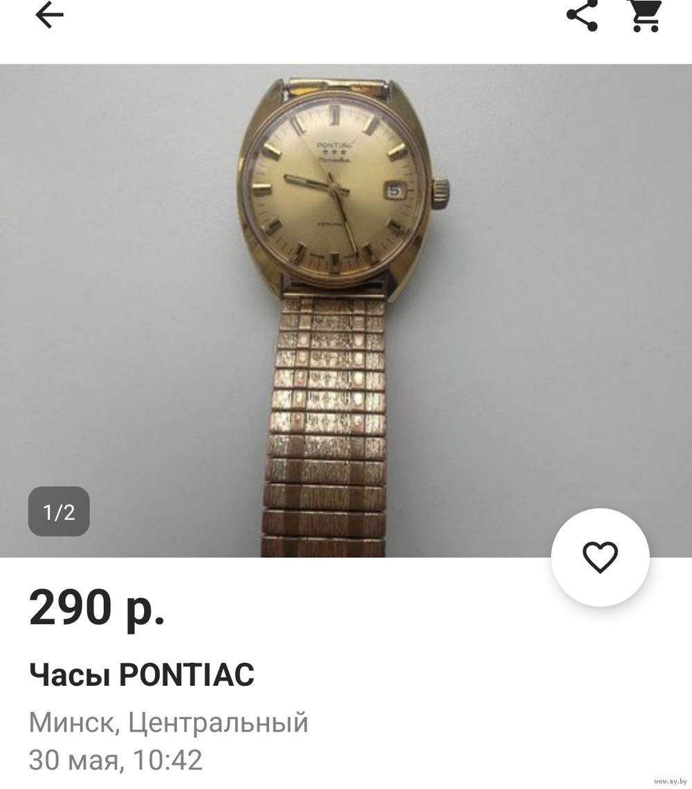
Task: Click the www.ay.by watermark
Action: tap(670, 781)
